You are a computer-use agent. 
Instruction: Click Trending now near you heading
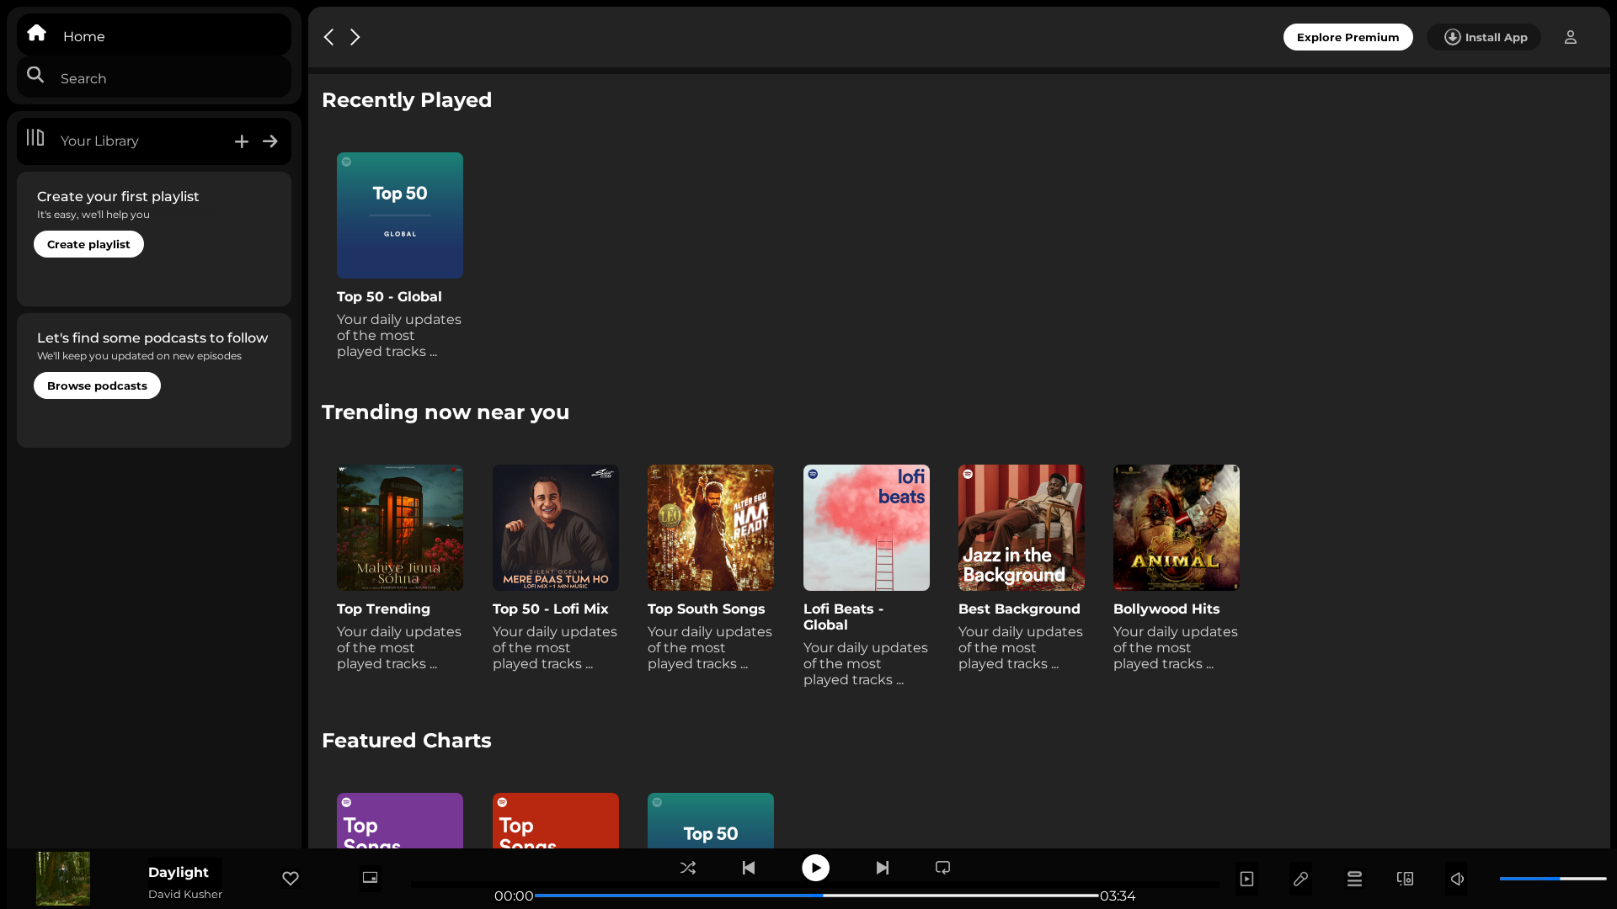tap(446, 412)
